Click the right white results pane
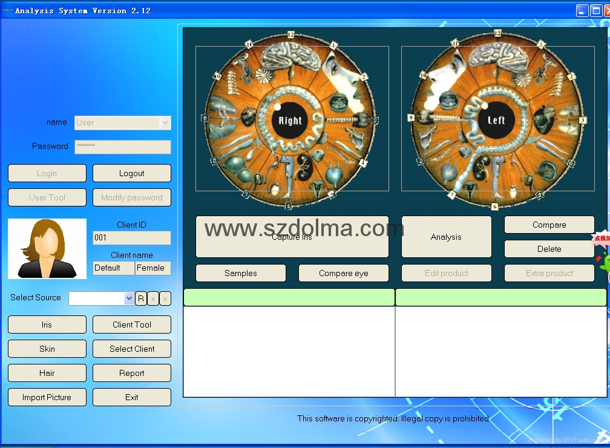610x448 pixels. click(x=501, y=352)
